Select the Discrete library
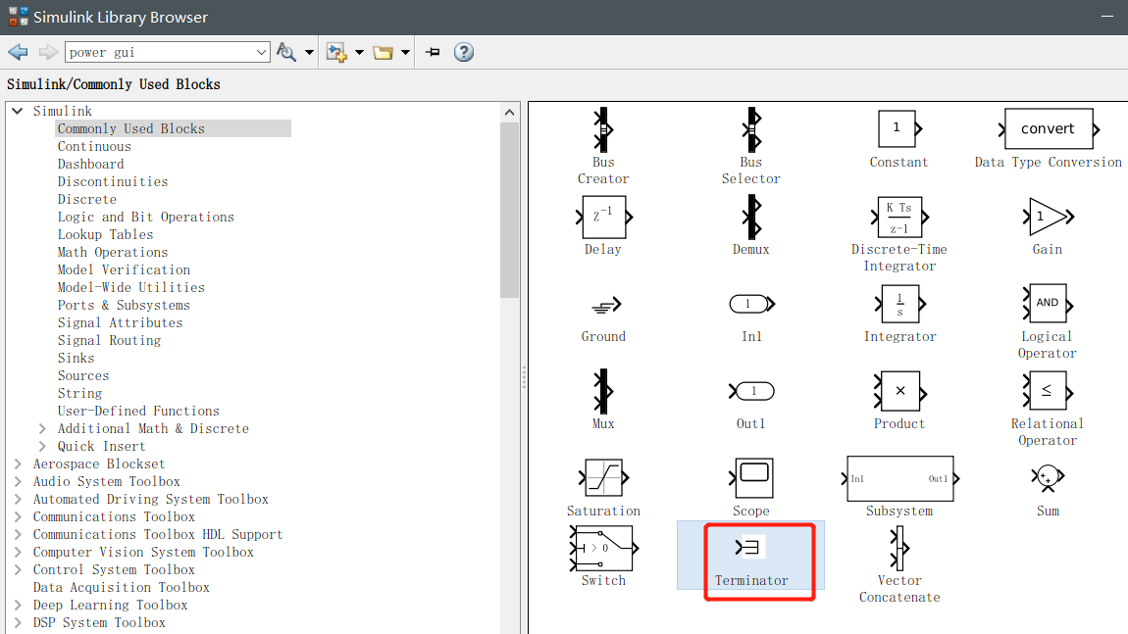Viewport: 1128px width, 634px height. tap(87, 199)
